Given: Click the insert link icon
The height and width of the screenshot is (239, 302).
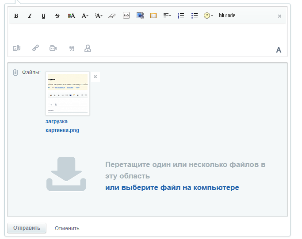Looking at the screenshot, I should 35,48.
